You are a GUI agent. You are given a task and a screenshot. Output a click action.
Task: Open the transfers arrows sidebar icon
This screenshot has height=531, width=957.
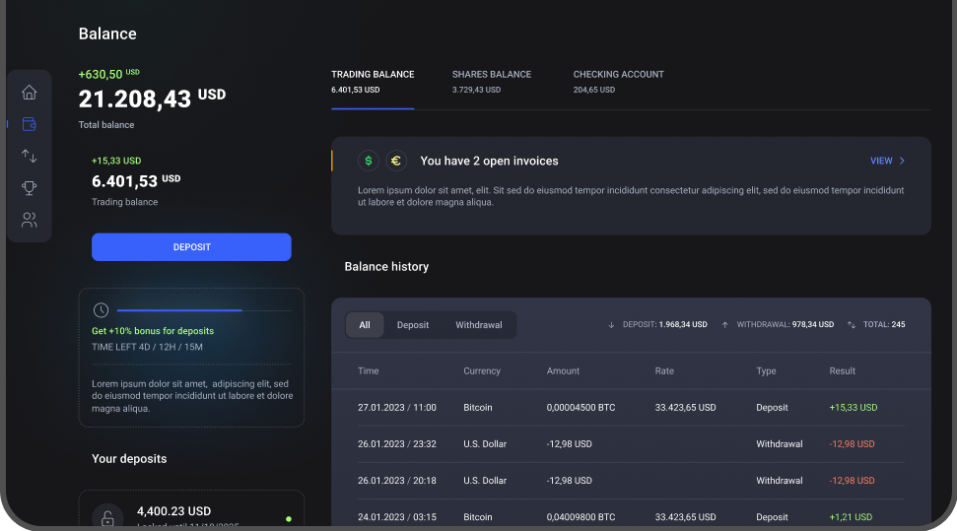(30, 156)
